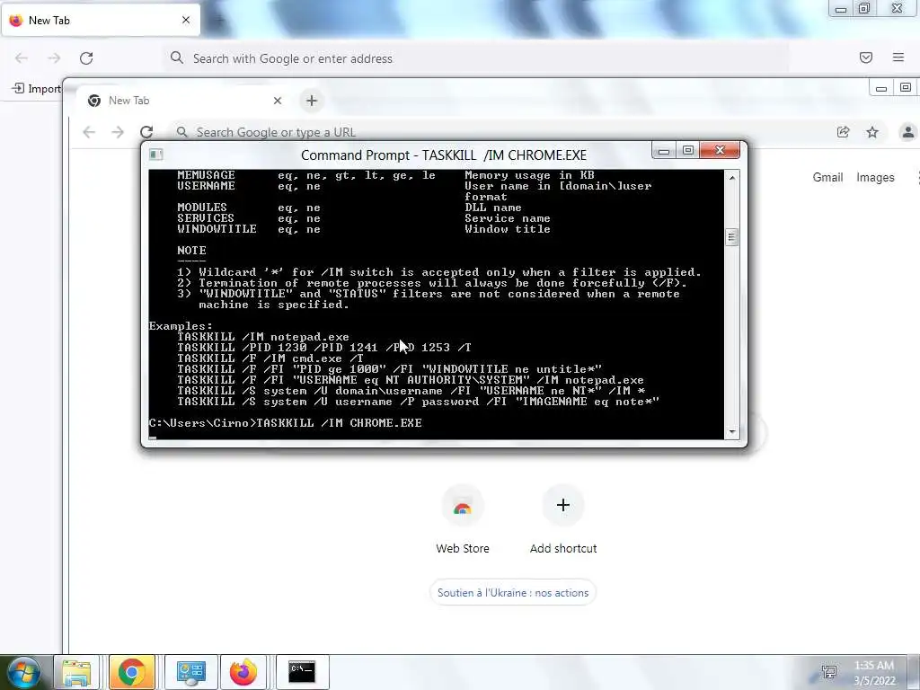The height and width of the screenshot is (690, 920).
Task: Click Command Prompt title bar text
Action: (444, 155)
